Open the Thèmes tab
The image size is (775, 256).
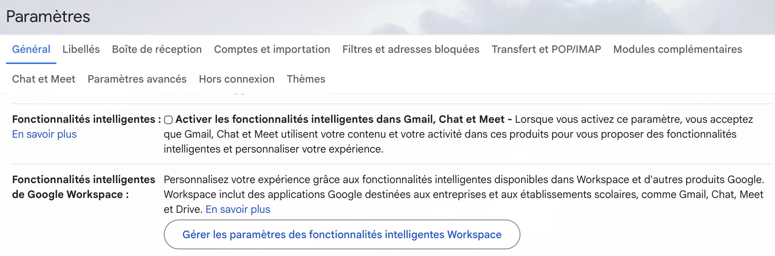click(306, 79)
